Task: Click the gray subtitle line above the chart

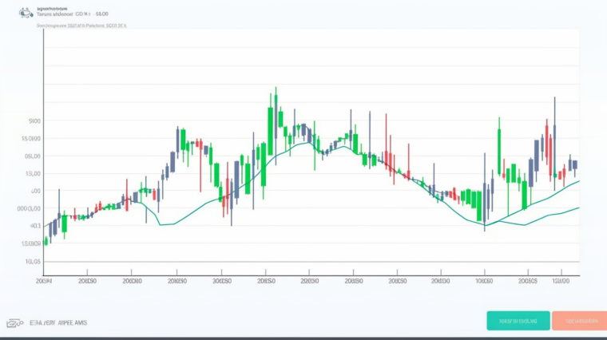Action: (81, 26)
